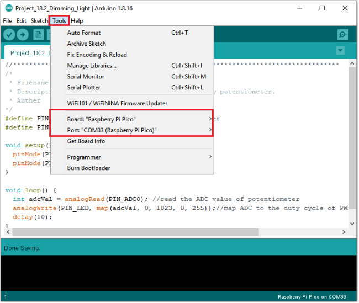The height and width of the screenshot is (303, 359).
Task: Choose Auto Format from Tools menu
Action: pyautogui.click(x=132, y=33)
